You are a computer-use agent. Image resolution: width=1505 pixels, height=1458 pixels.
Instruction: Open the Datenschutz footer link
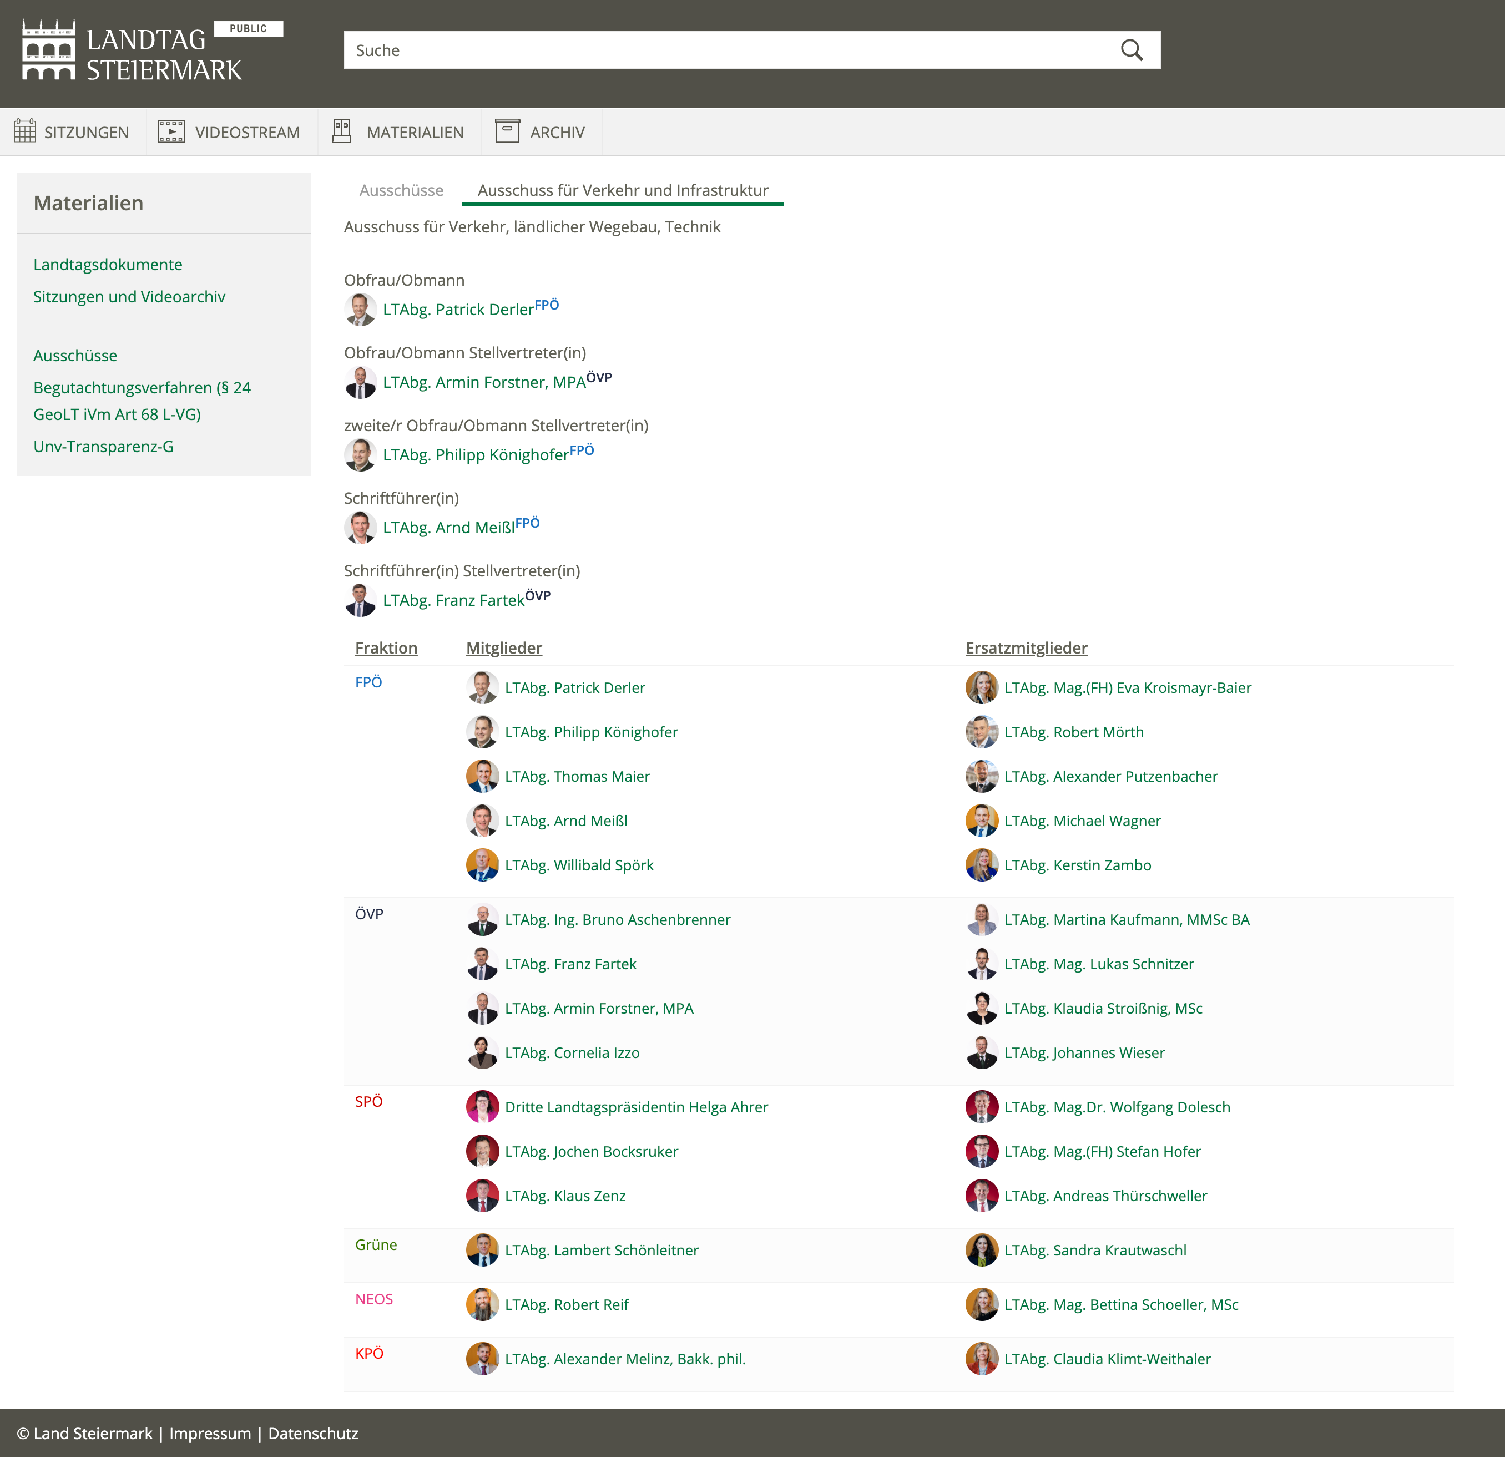pos(314,1434)
